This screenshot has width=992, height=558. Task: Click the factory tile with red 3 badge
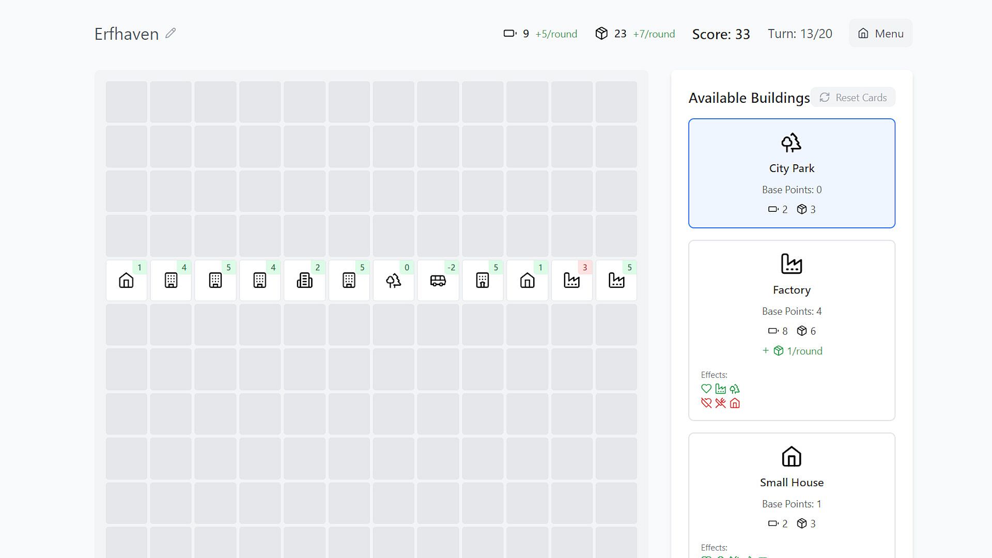coord(571,281)
